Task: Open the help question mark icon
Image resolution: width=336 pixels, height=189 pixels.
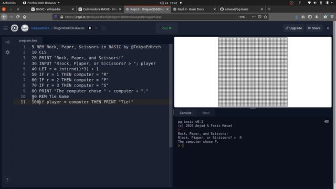Action: click(7, 180)
